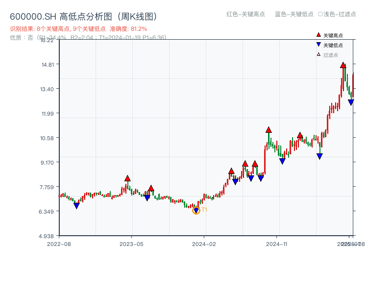Click the 2022-08 x-axis date label
The height and width of the screenshot is (294, 392).
tap(58, 244)
